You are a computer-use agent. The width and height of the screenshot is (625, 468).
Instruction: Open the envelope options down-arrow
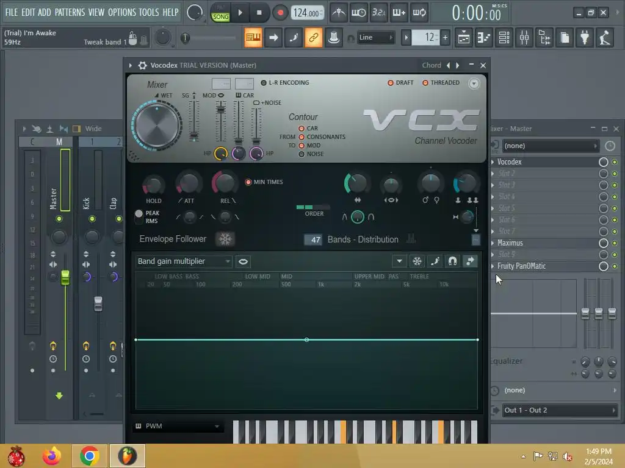pos(399,261)
